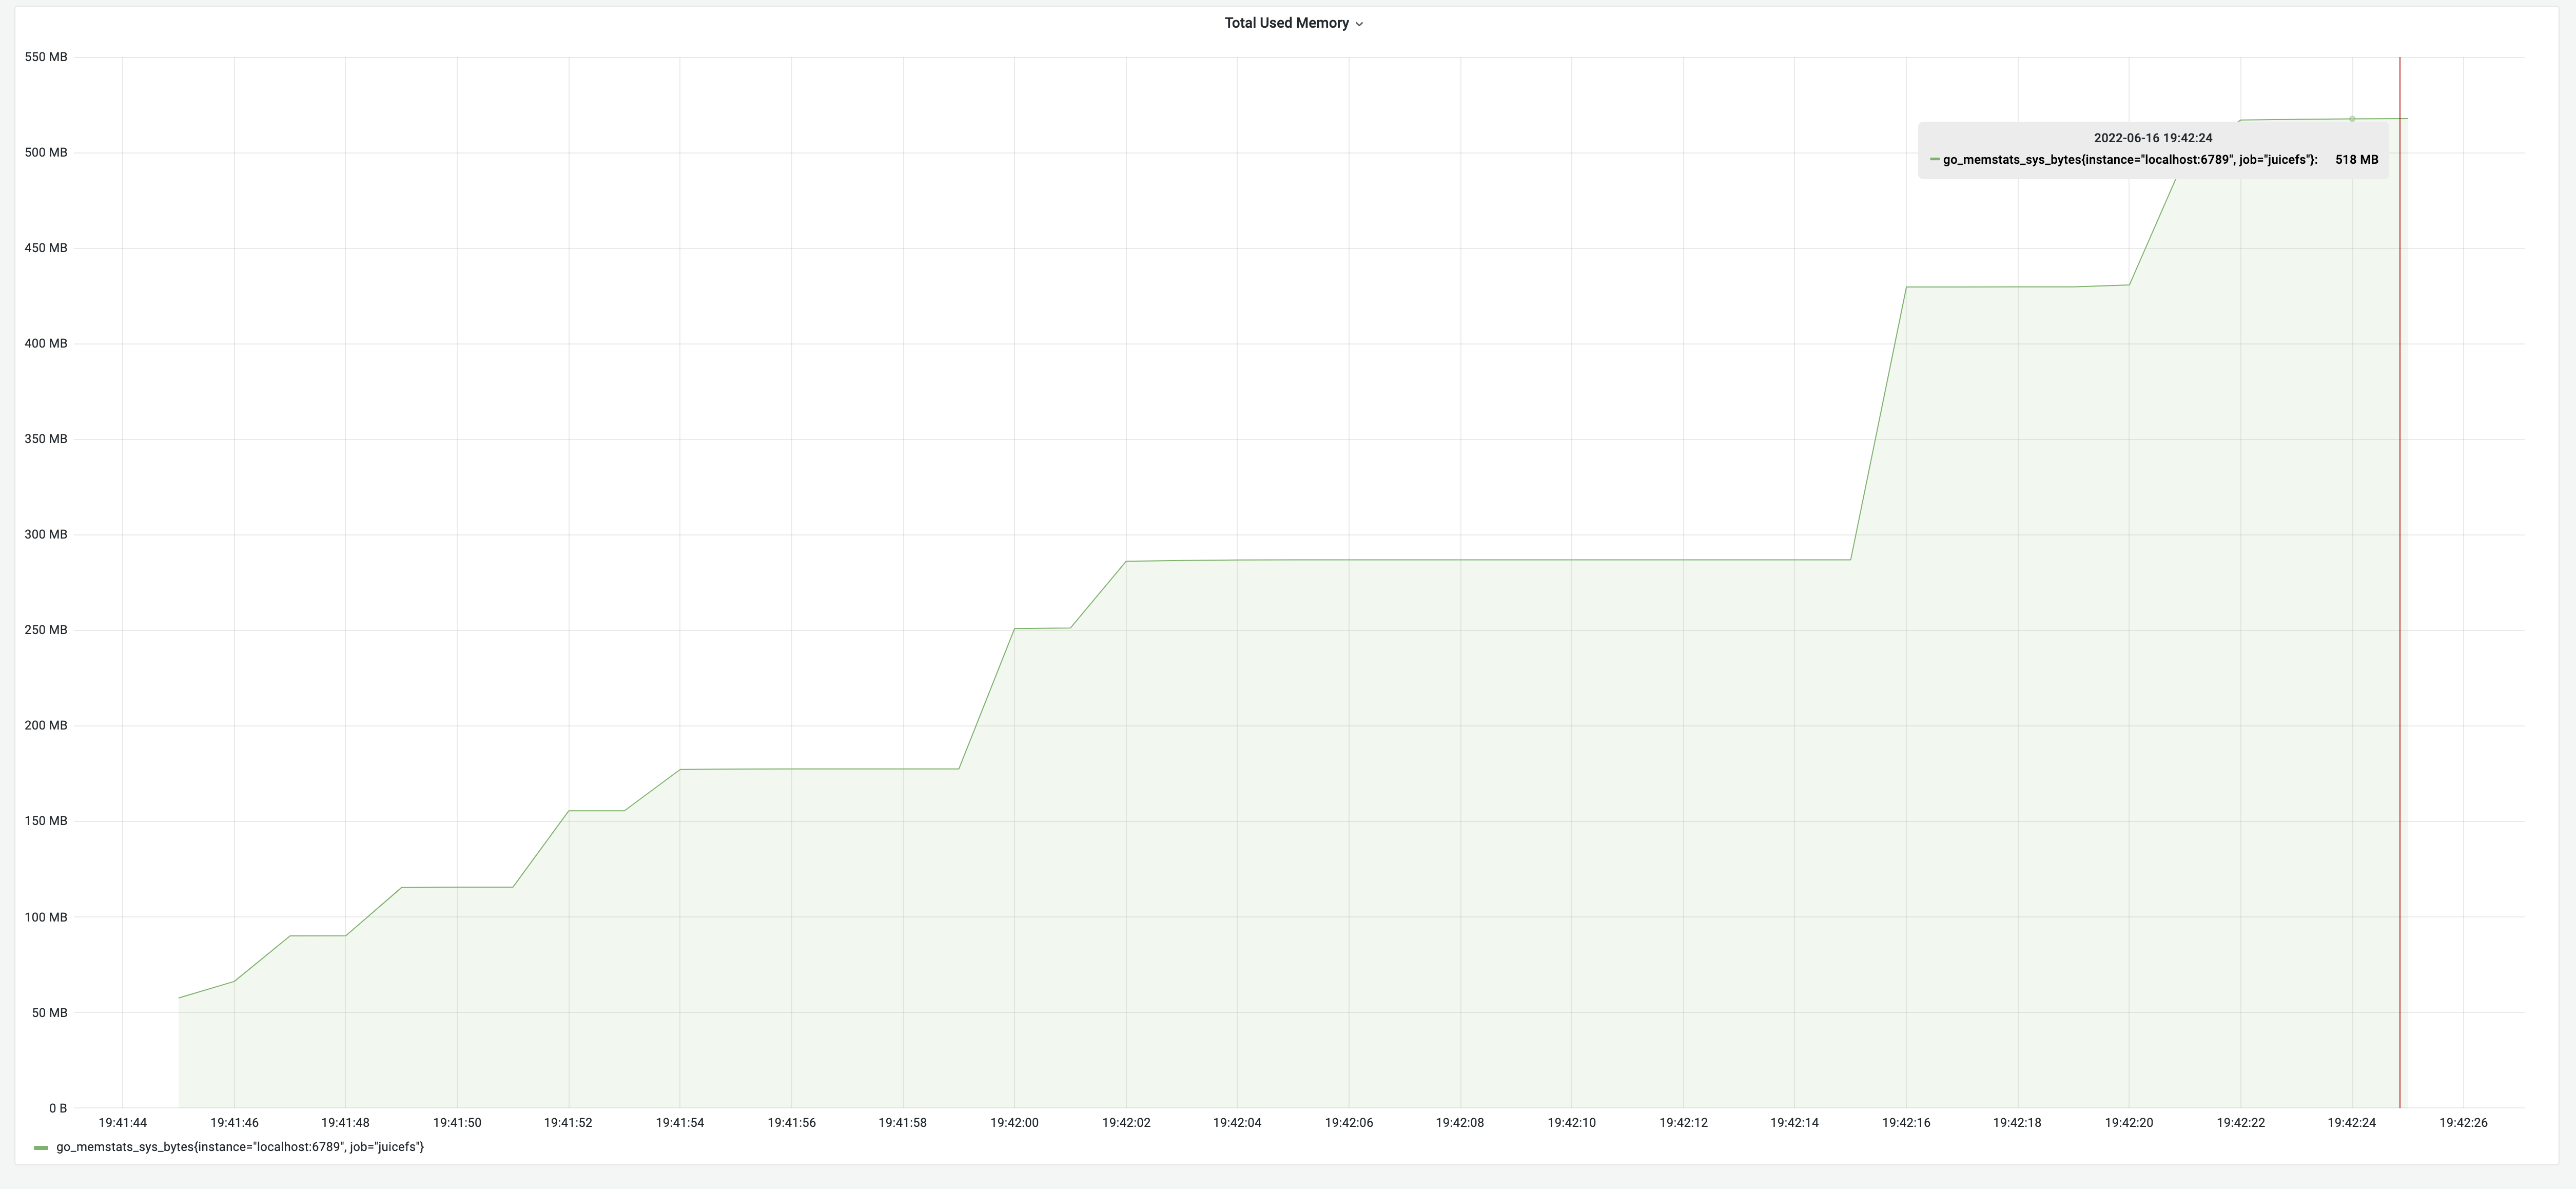This screenshot has width=2576, height=1189.
Task: Click the 200 MB y-axis label
Action: coord(46,725)
